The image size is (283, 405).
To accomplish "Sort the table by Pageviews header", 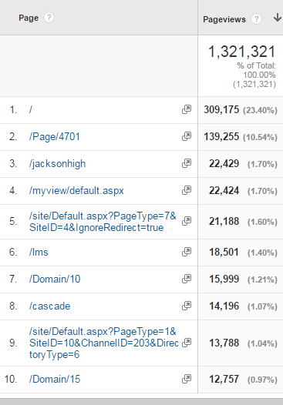I will [224, 19].
